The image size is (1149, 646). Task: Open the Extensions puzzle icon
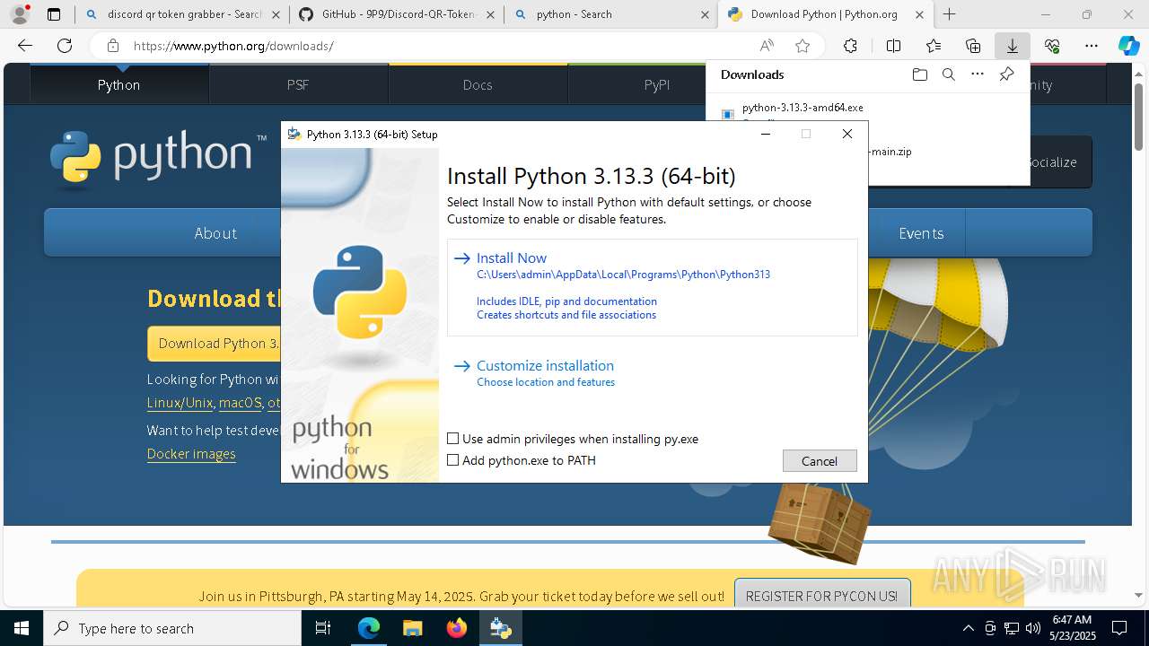850,46
